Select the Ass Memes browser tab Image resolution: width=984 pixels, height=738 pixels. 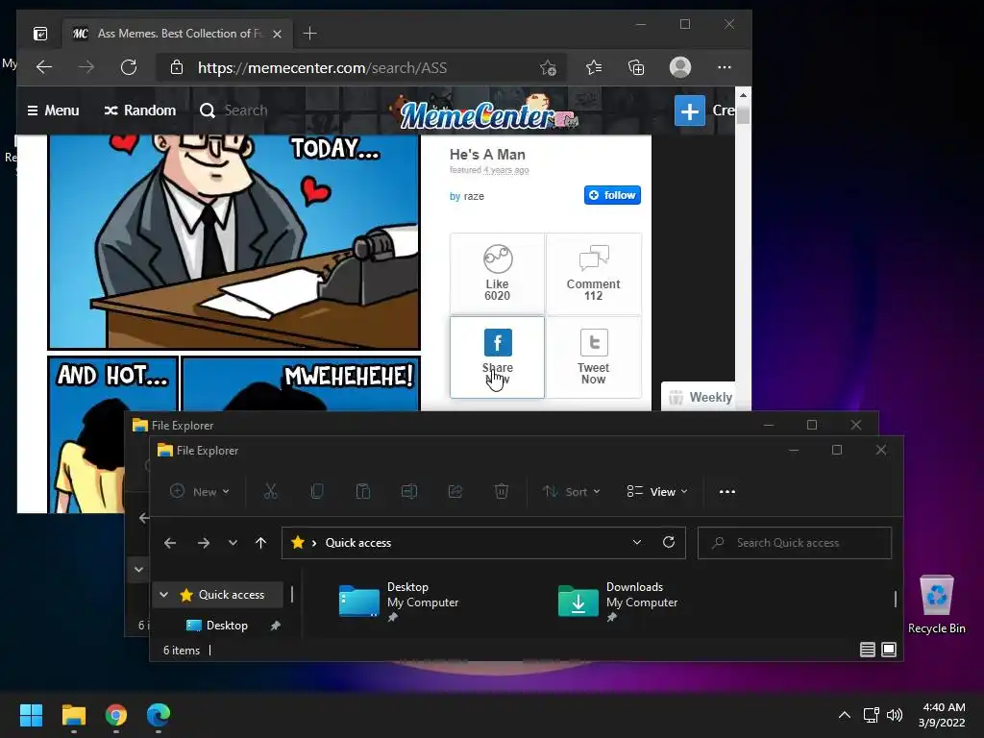point(177,34)
